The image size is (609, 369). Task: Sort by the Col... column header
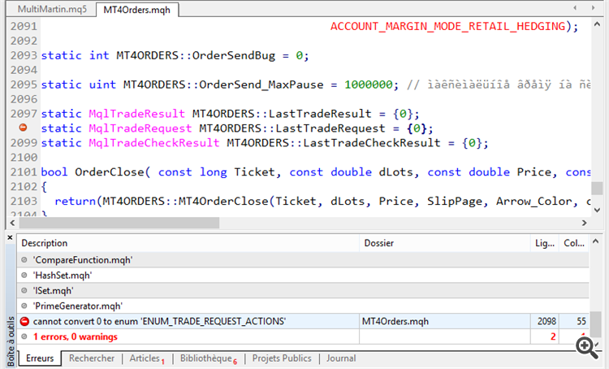tap(574, 243)
